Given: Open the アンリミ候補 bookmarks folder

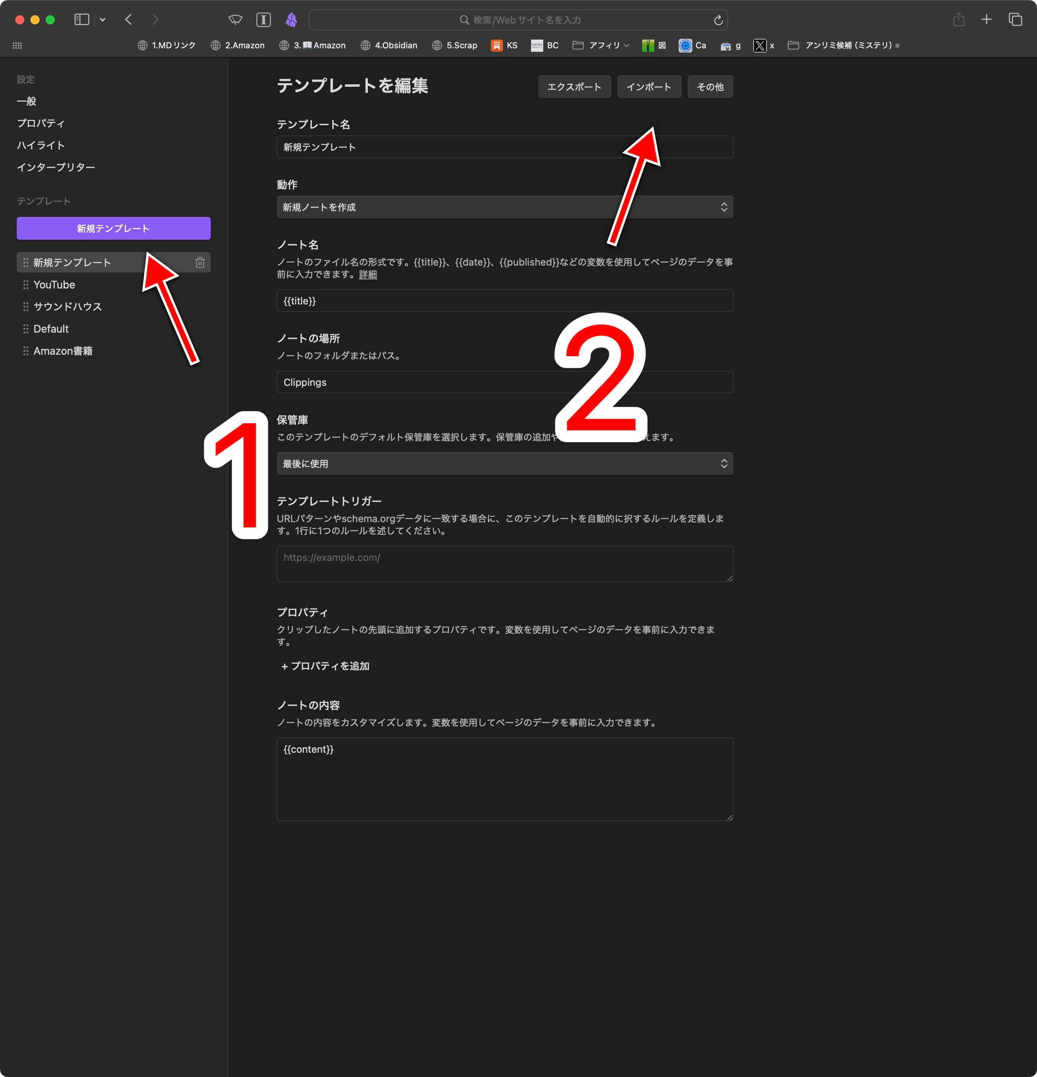Looking at the screenshot, I should click(x=843, y=46).
